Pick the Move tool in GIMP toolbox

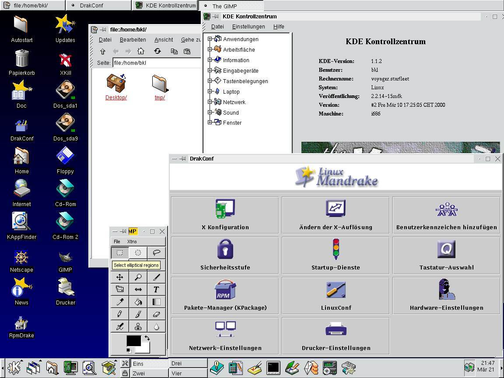coord(119,277)
